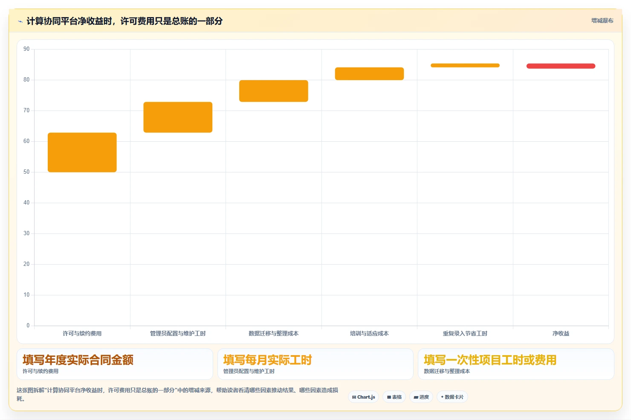This screenshot has height=420, width=631.
Task: Click the 进度 tag chip
Action: [x=421, y=397]
